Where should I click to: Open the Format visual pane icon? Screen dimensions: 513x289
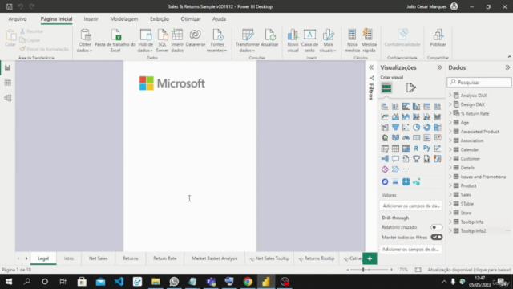[x=410, y=88]
